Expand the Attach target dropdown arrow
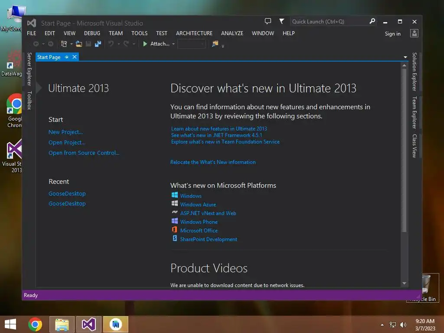Screen dimensions: 444x333 pos(173,44)
